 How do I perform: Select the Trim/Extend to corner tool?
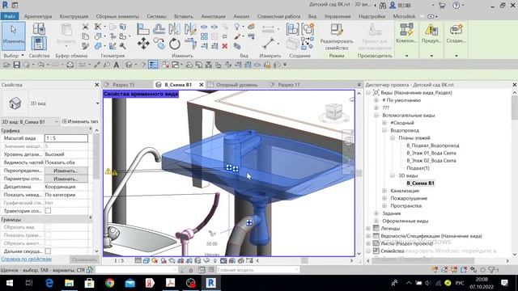point(190,44)
